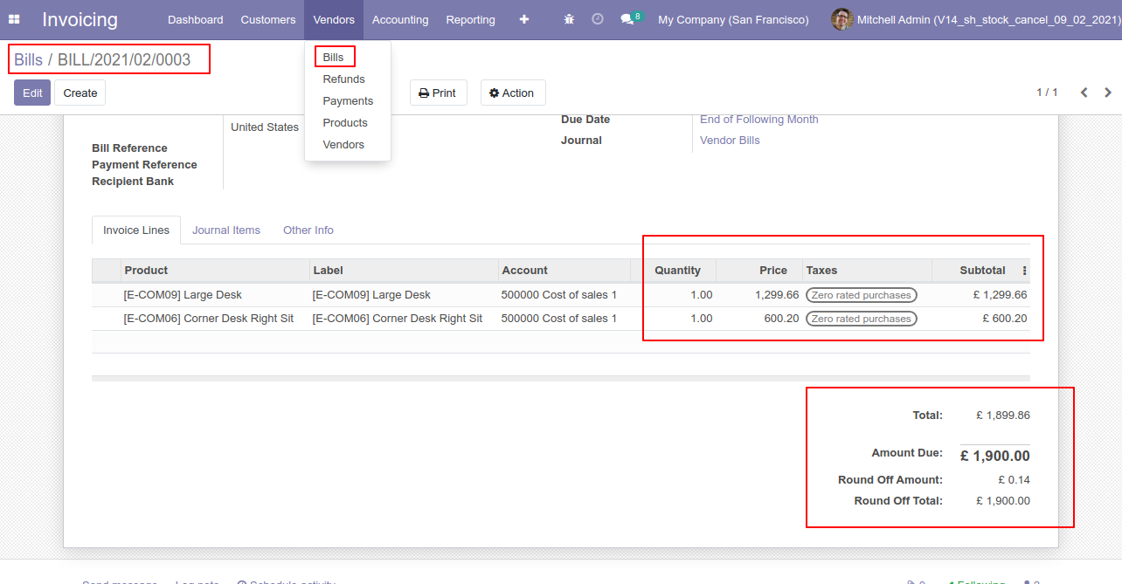Go to the previous record arrow
Viewport: 1122px width, 584px height.
point(1084,93)
